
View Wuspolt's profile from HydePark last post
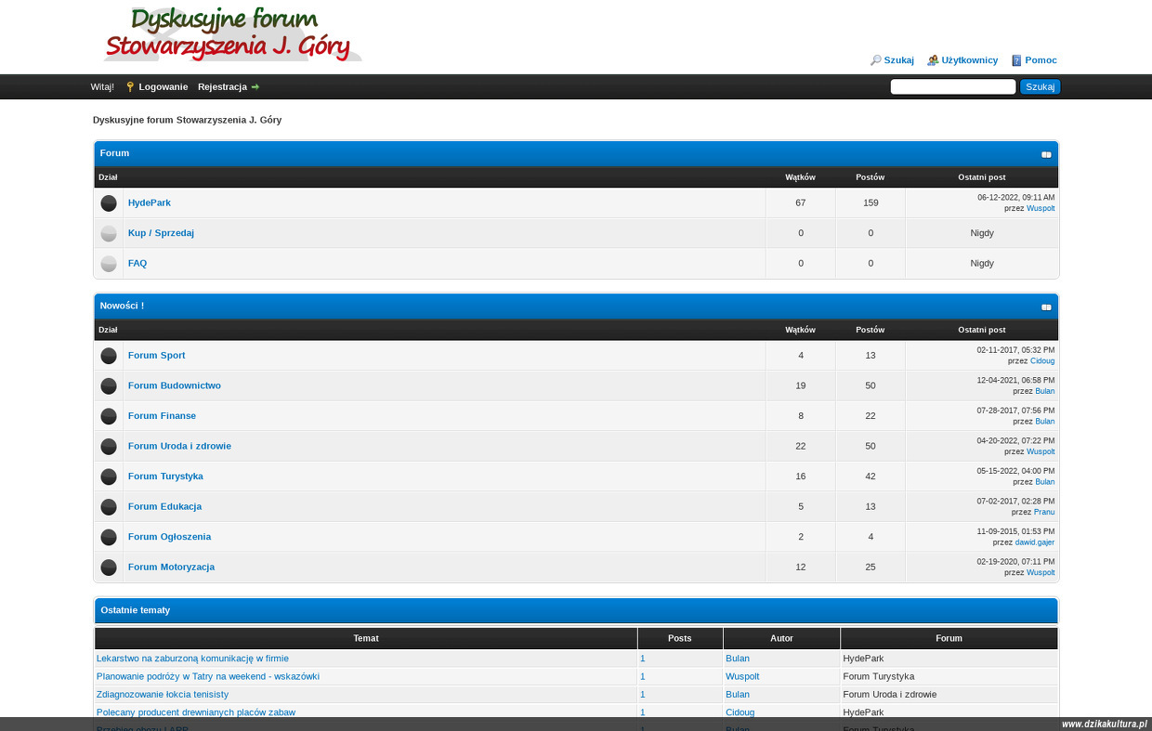[1041, 208]
